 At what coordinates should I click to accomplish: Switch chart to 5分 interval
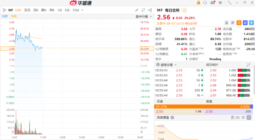pyautogui.click(x=67, y=10)
